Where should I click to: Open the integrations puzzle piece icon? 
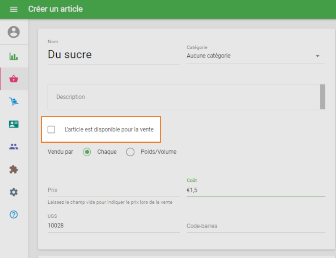click(14, 169)
